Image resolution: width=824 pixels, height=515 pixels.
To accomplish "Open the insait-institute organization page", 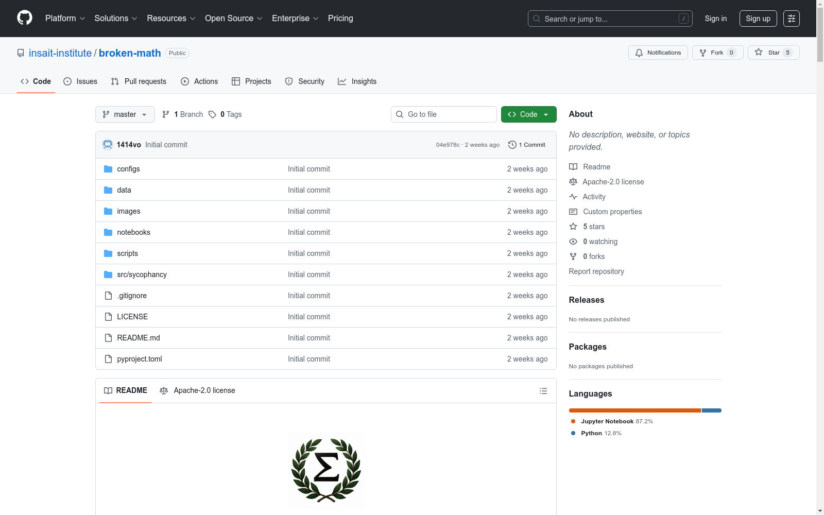I will [x=60, y=53].
